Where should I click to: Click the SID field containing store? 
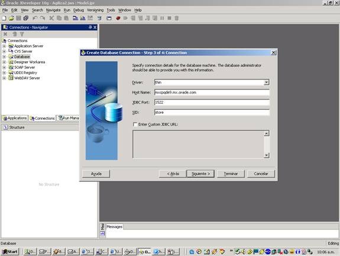(x=212, y=113)
